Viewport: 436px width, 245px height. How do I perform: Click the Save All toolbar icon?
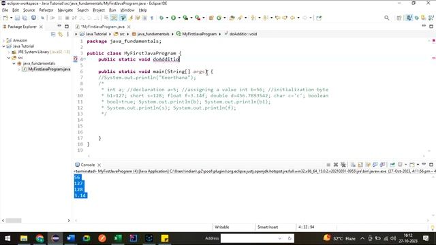(25, 18)
